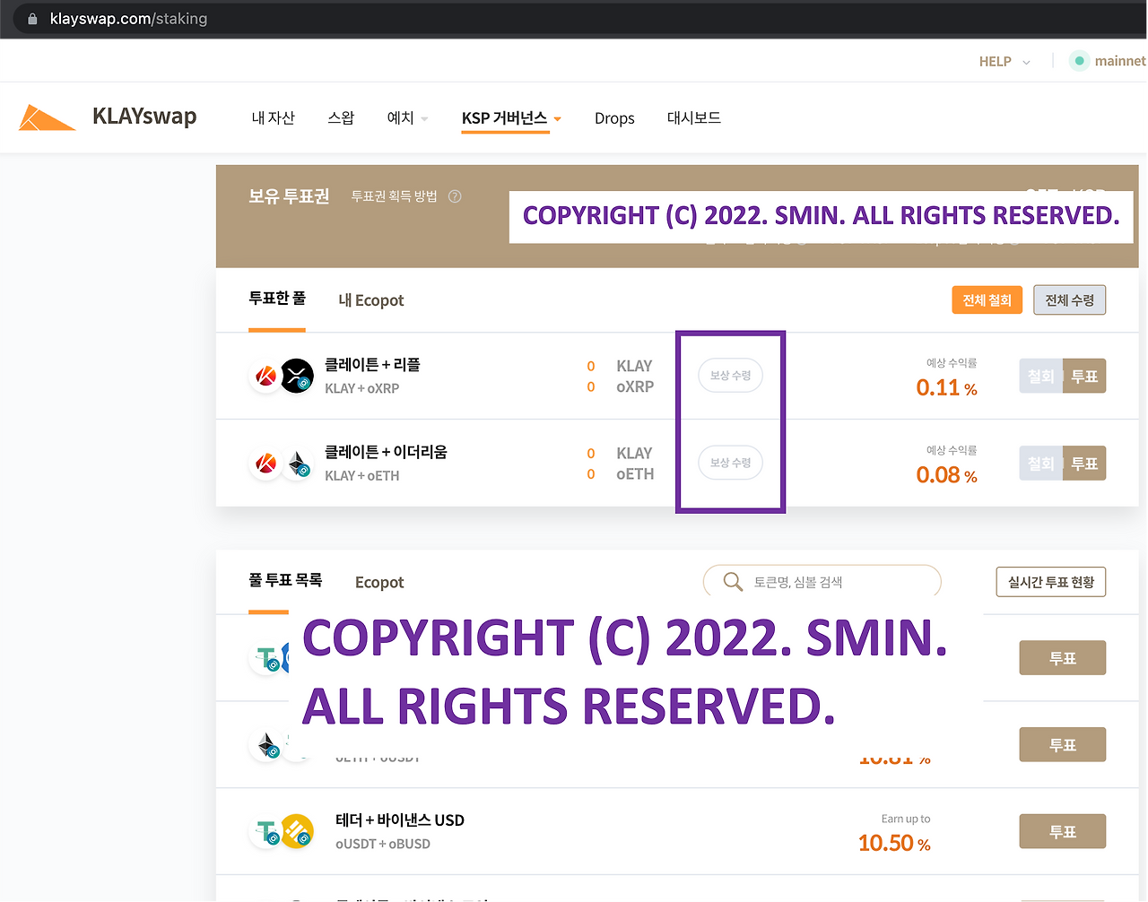Click the klayswap.com/staking address bar

point(128,19)
